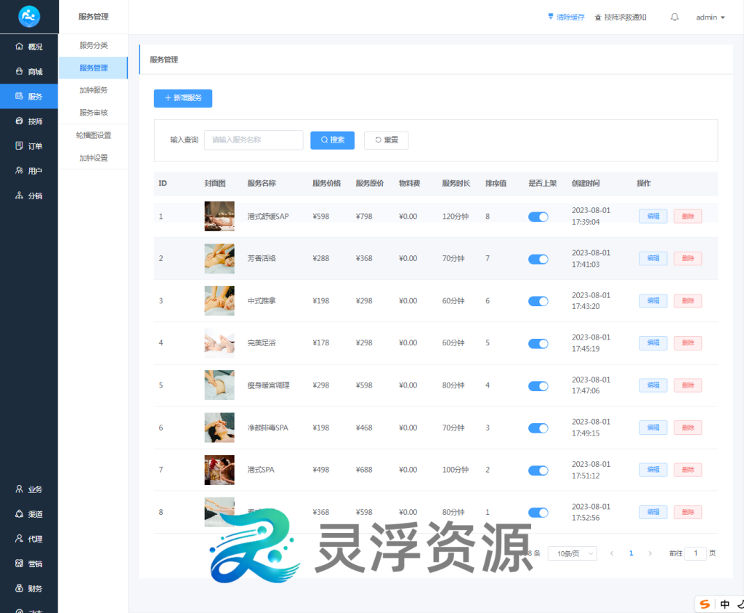Edit the 港式SPA service
This screenshot has width=744, height=613.
pos(653,470)
